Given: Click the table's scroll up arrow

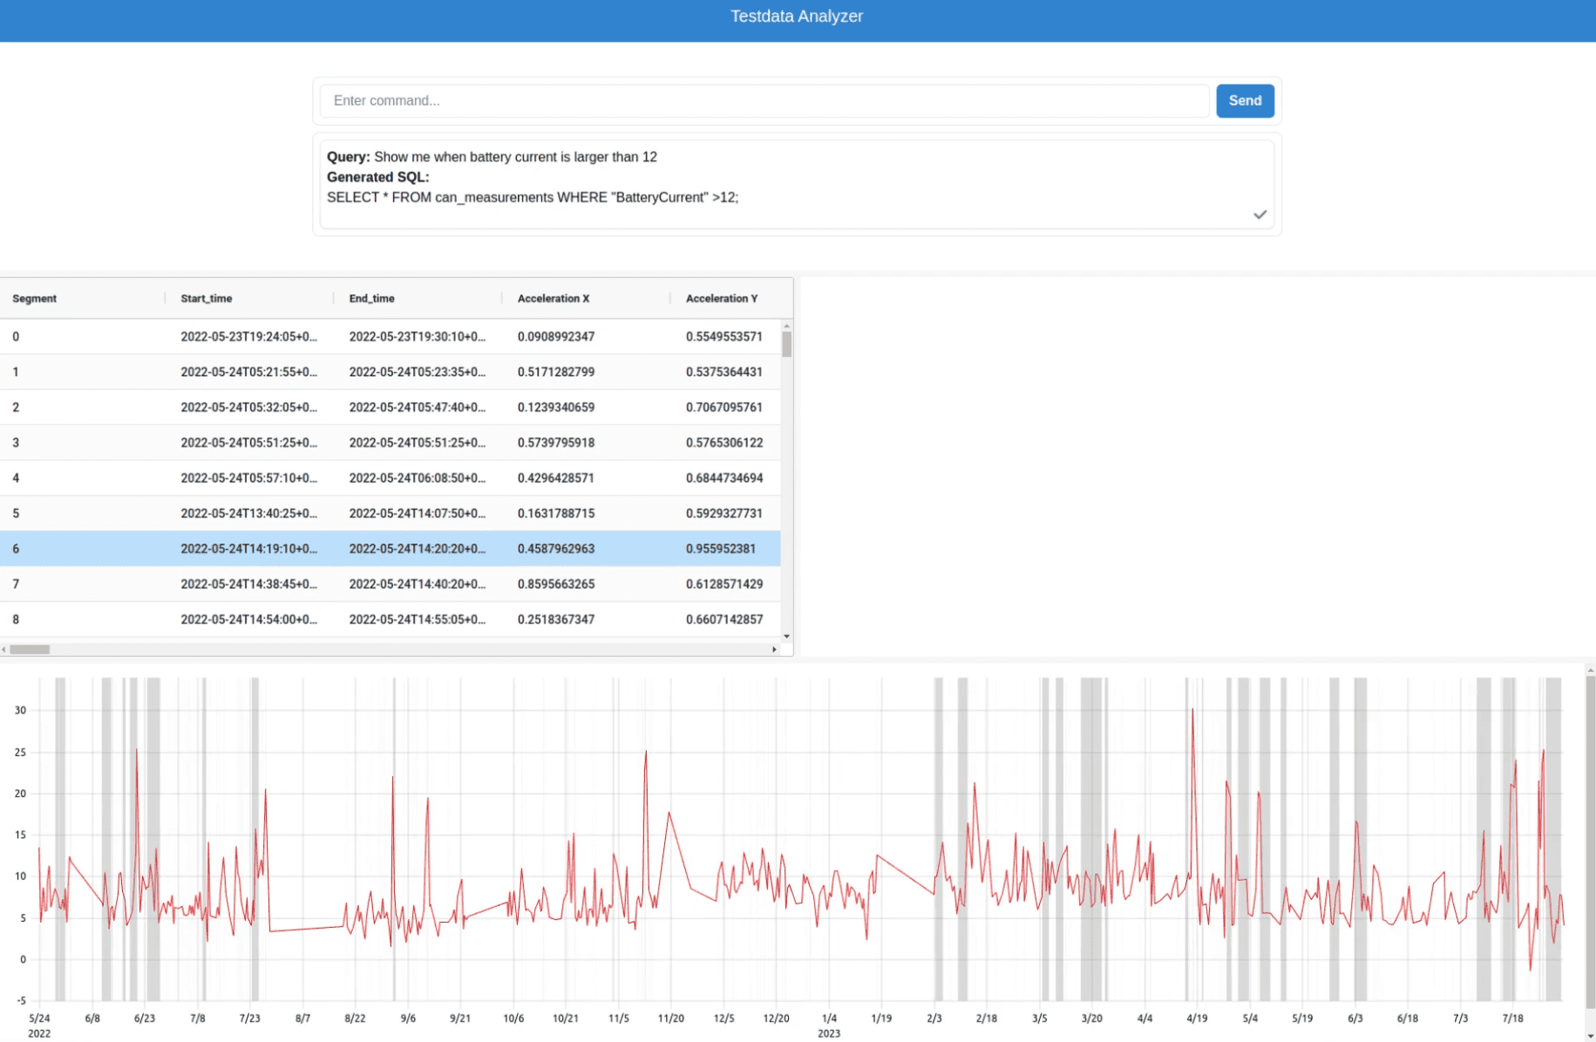Looking at the screenshot, I should (787, 326).
